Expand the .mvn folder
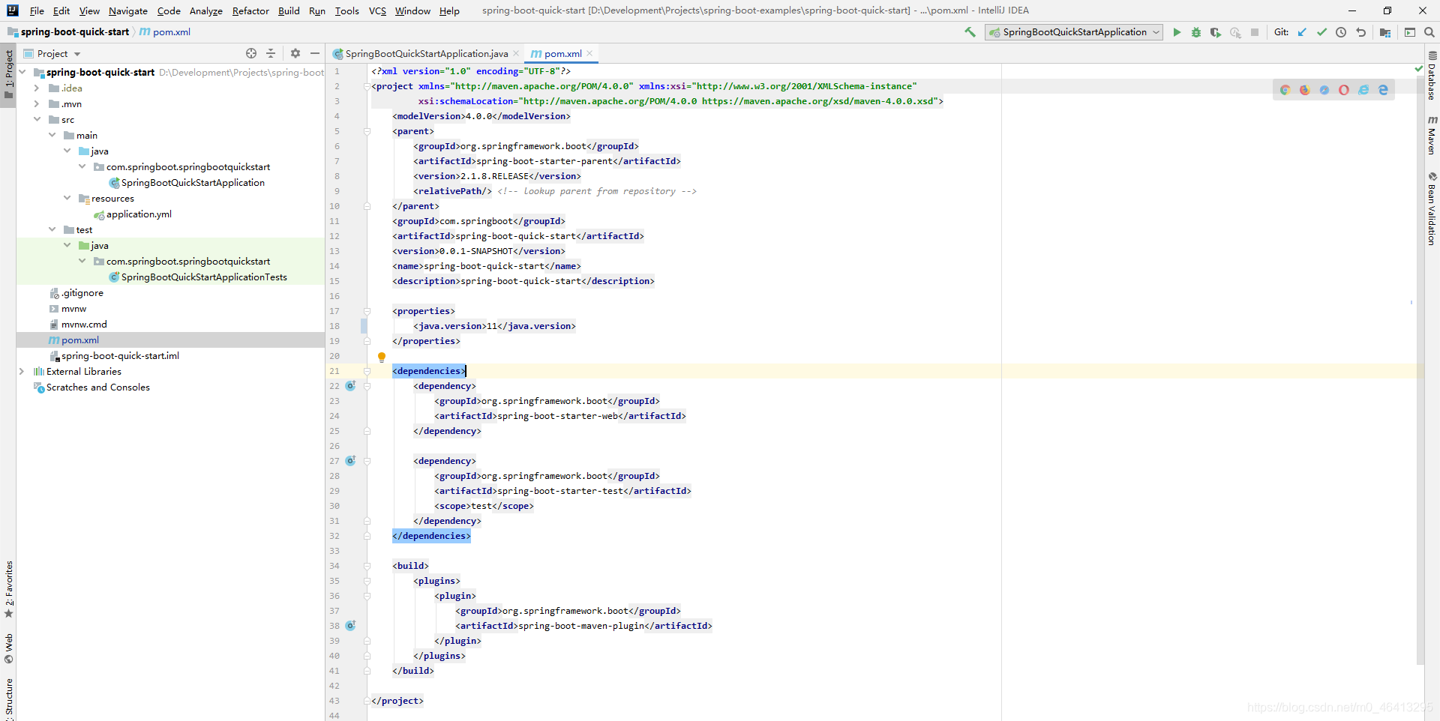The width and height of the screenshot is (1440, 721). pyautogui.click(x=36, y=103)
